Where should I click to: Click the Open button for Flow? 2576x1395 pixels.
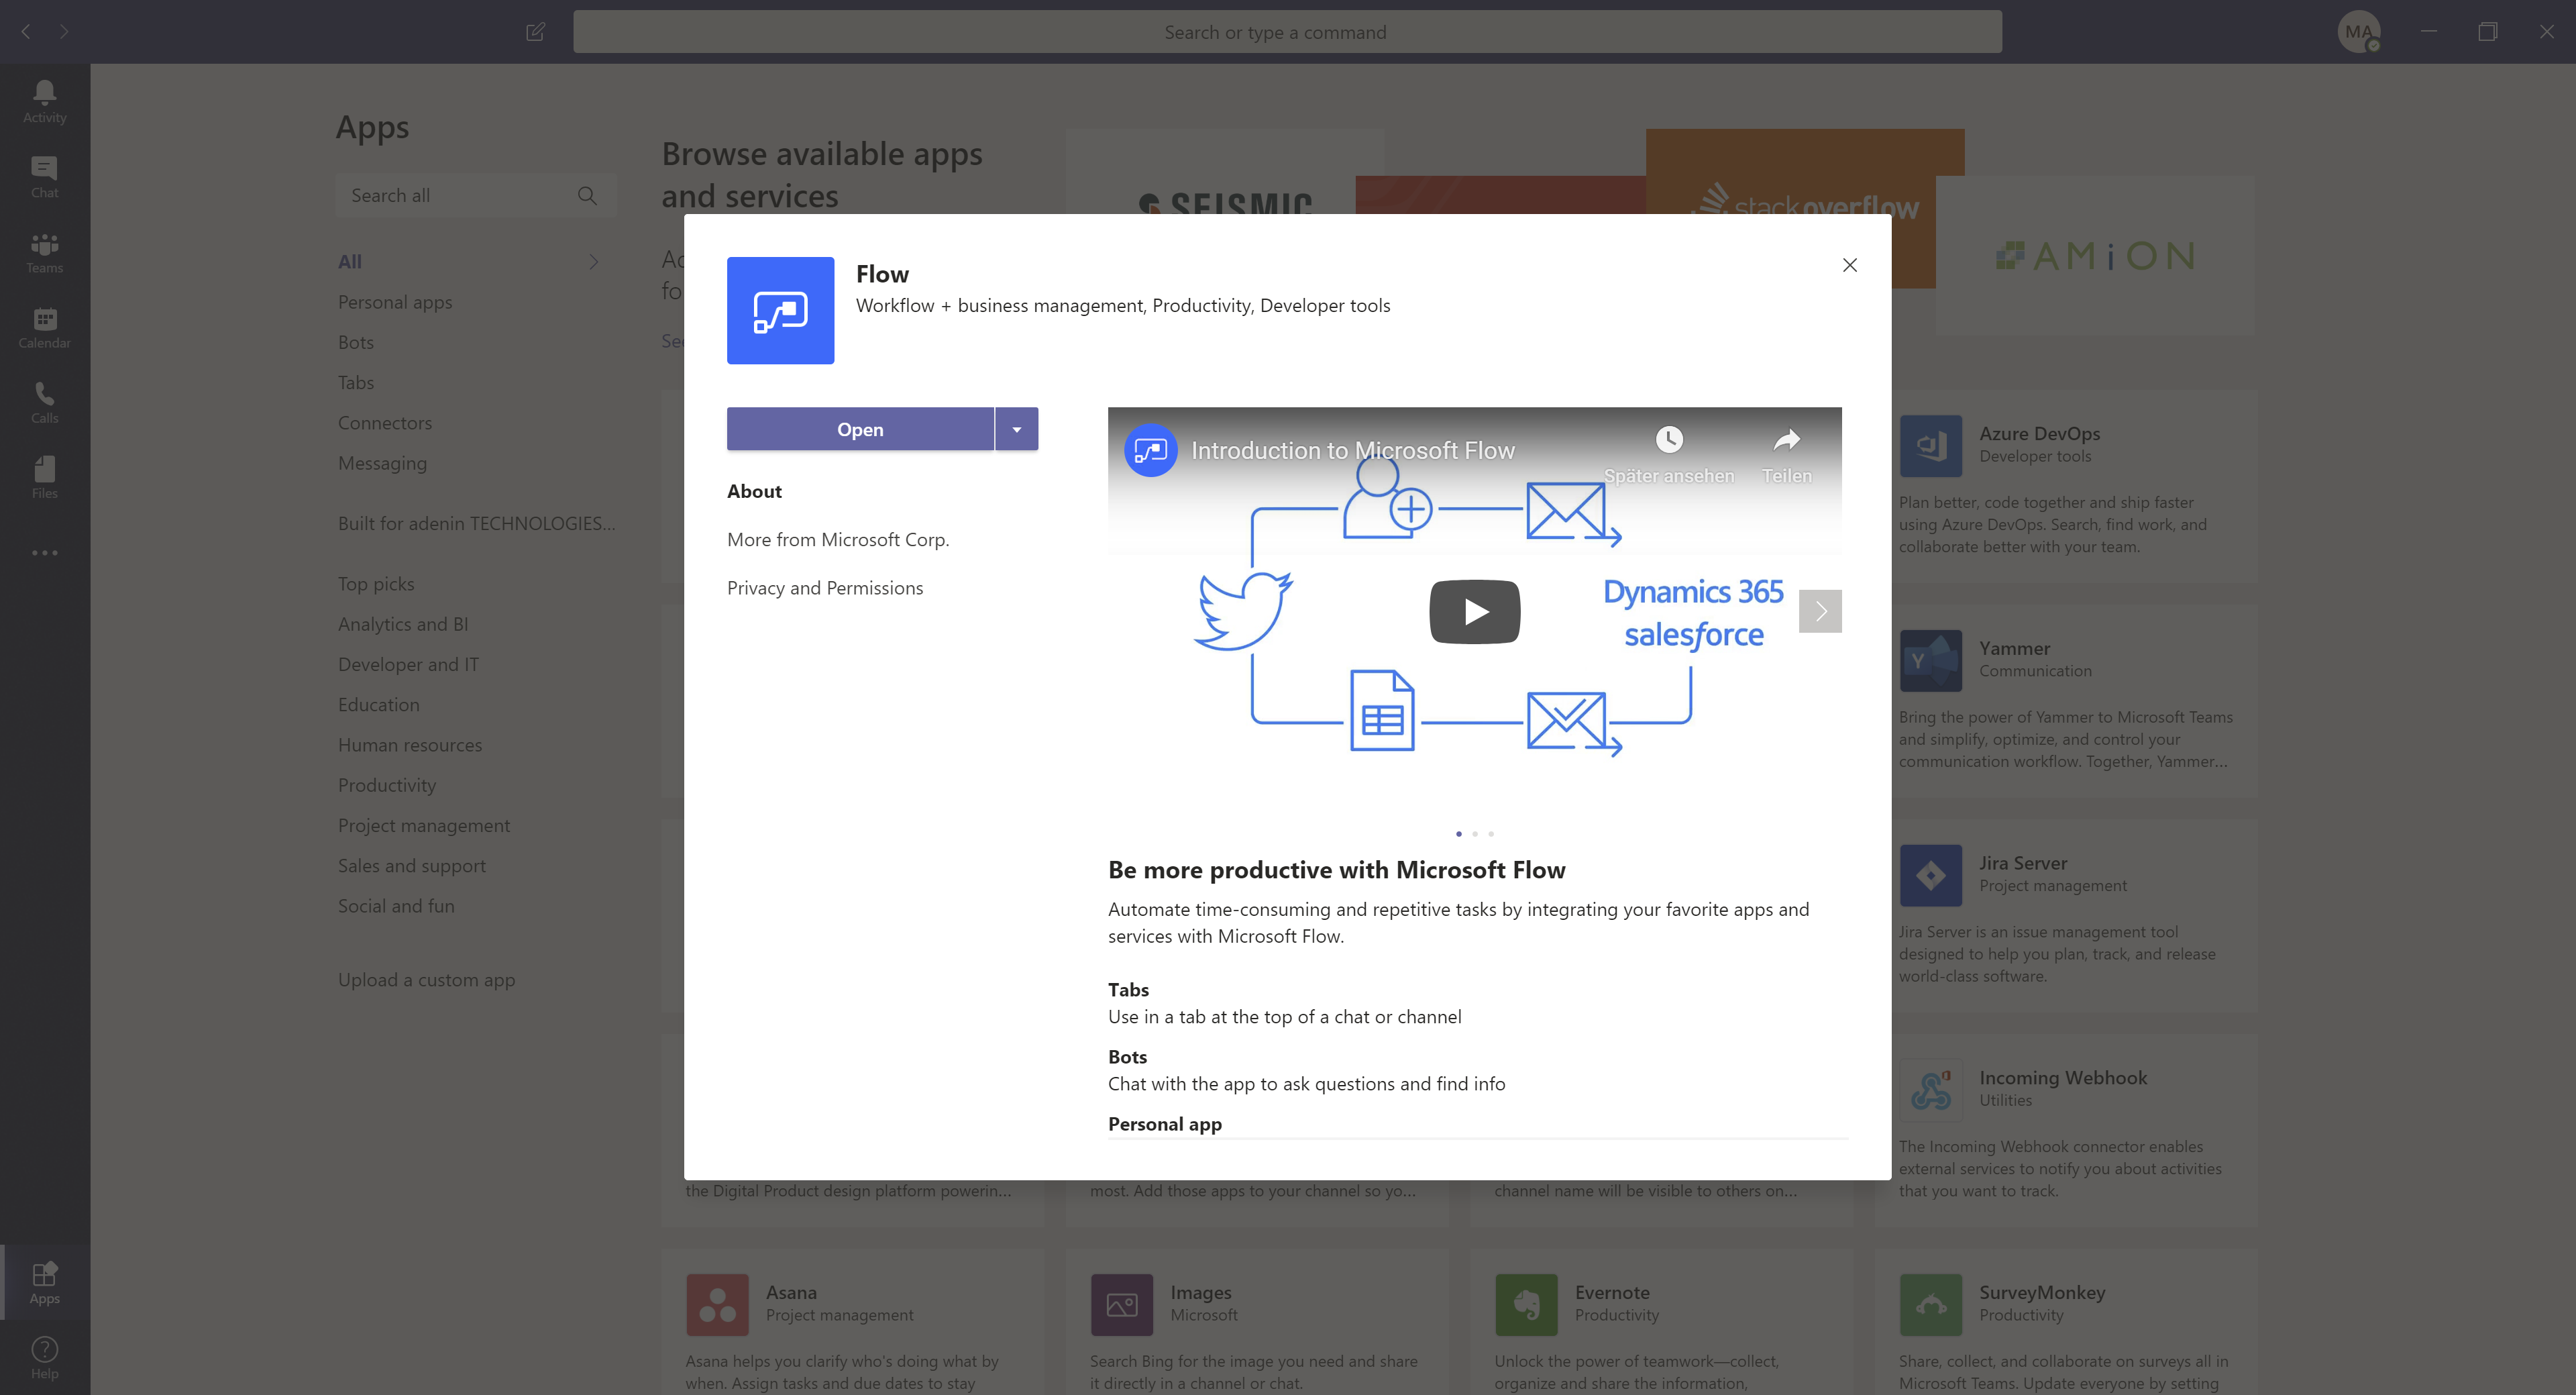(860, 429)
